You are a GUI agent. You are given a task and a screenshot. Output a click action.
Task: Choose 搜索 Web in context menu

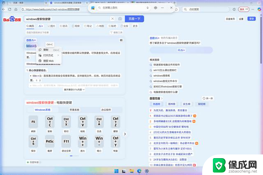tap(49, 61)
